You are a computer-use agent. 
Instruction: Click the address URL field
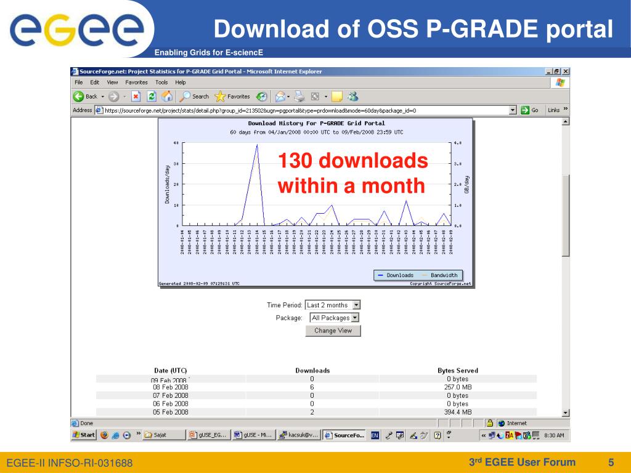[306, 110]
